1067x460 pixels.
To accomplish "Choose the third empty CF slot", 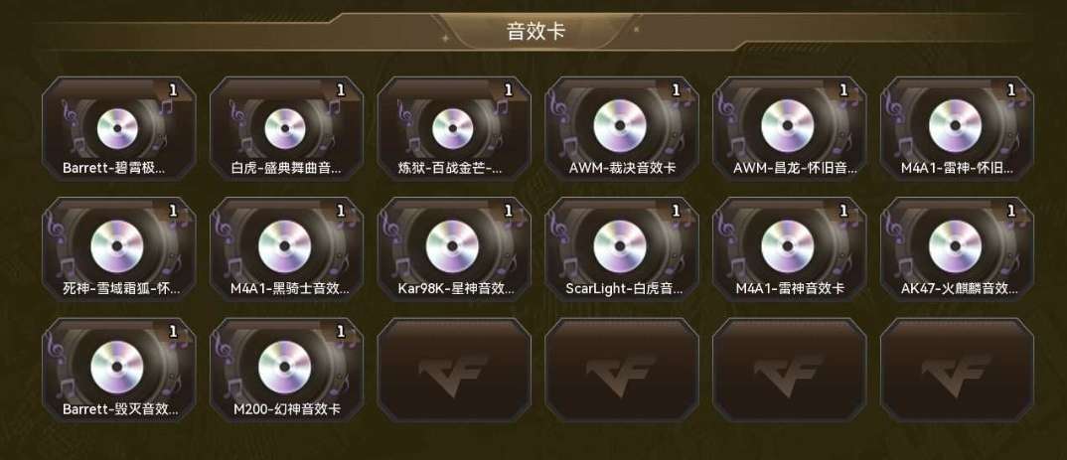I will point(790,370).
